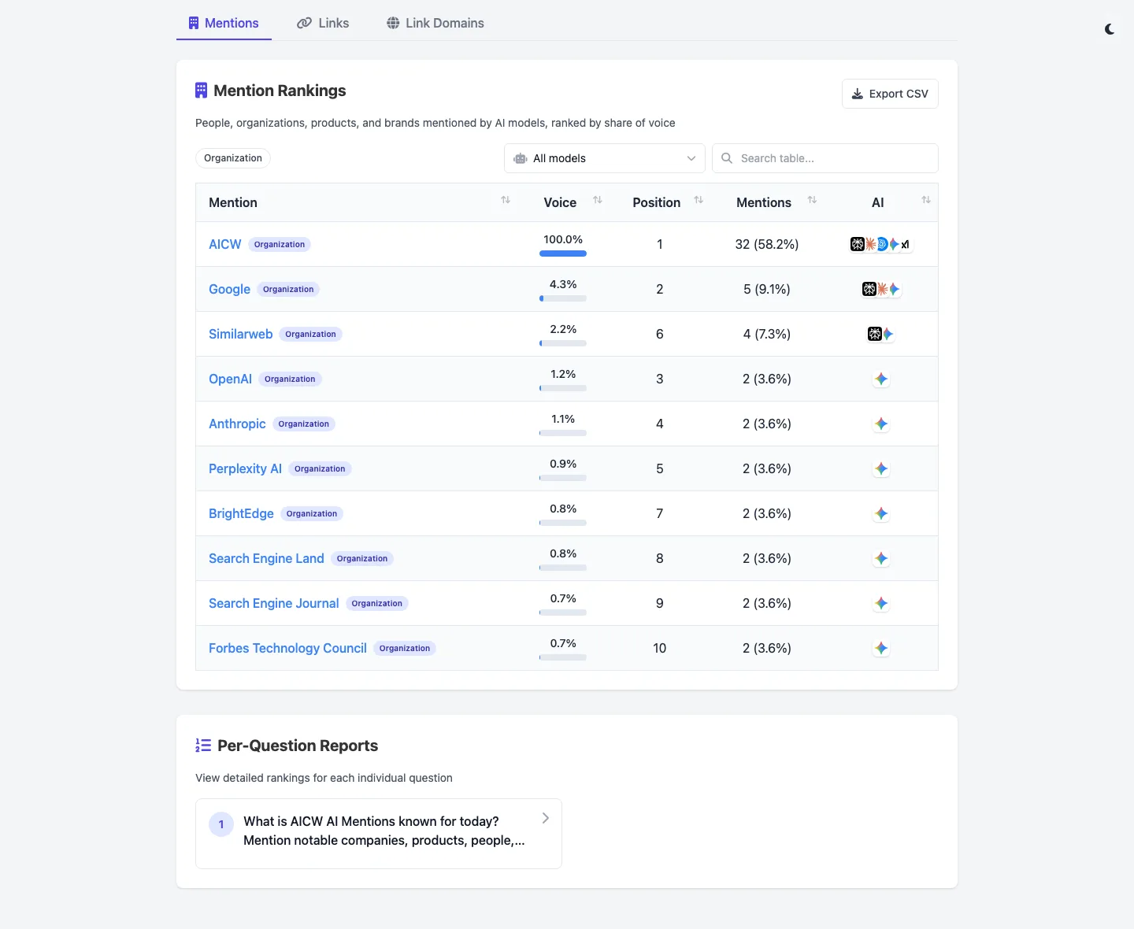Open the OpenAI mention link
1134x929 pixels.
click(230, 379)
